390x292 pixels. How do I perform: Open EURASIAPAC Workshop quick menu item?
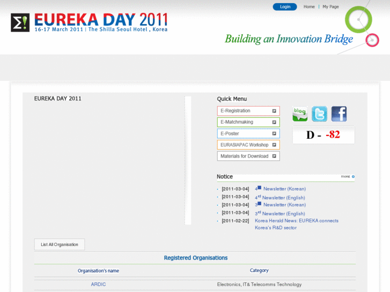(x=248, y=145)
